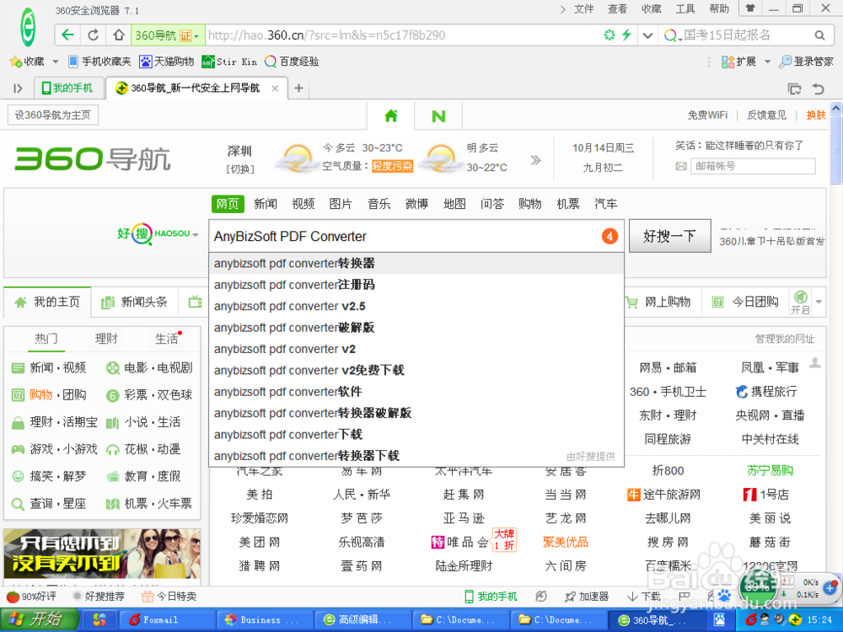Open 手机收藏夹 bookmark

point(100,62)
